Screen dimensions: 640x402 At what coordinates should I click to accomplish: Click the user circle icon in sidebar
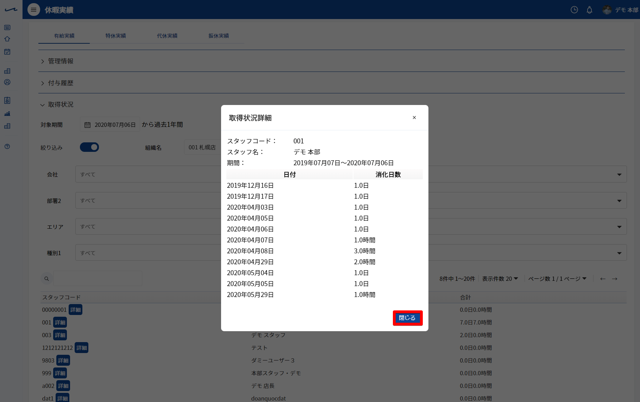[x=7, y=82]
